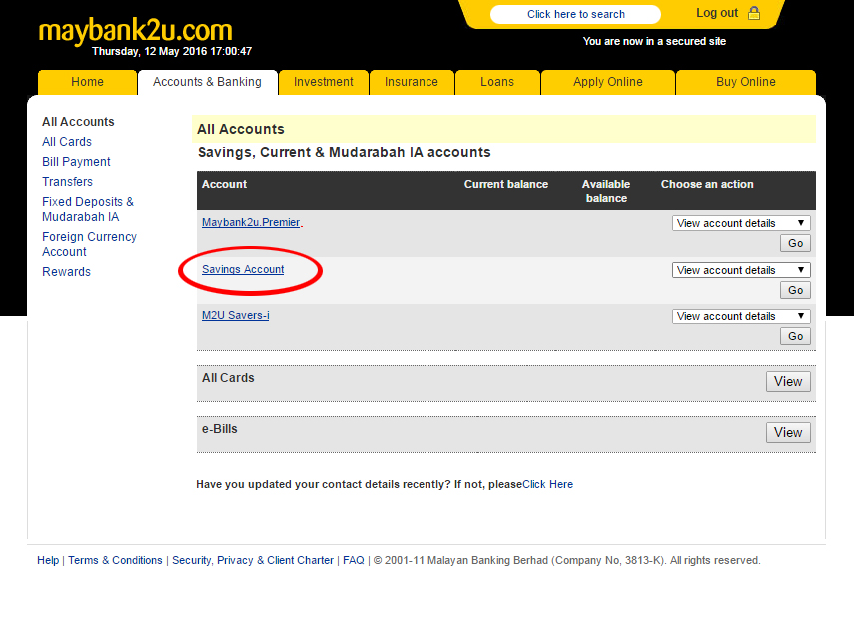854x622 pixels.
Task: Click Here to update contact details
Action: 547,484
